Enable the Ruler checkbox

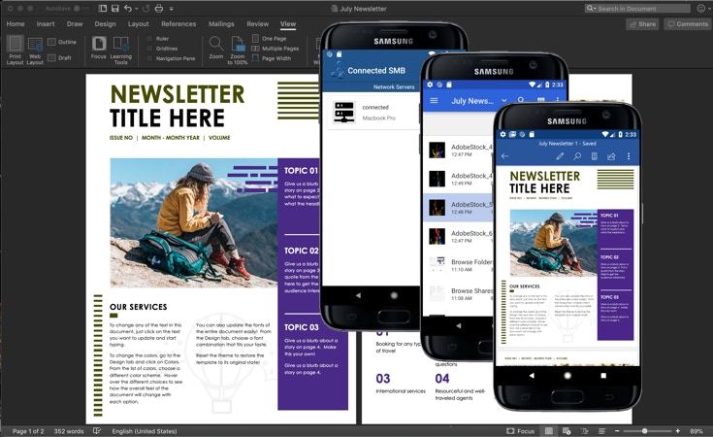(148, 39)
